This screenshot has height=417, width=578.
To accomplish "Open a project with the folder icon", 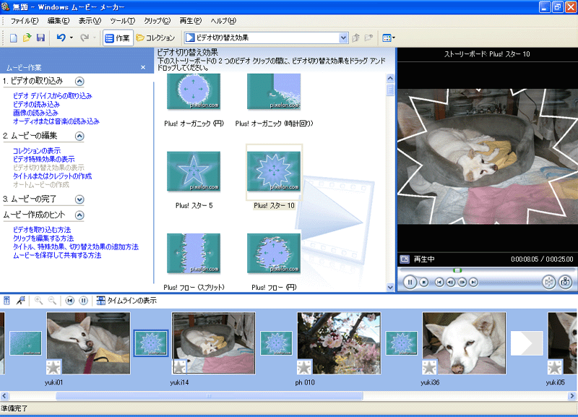I will (27, 38).
